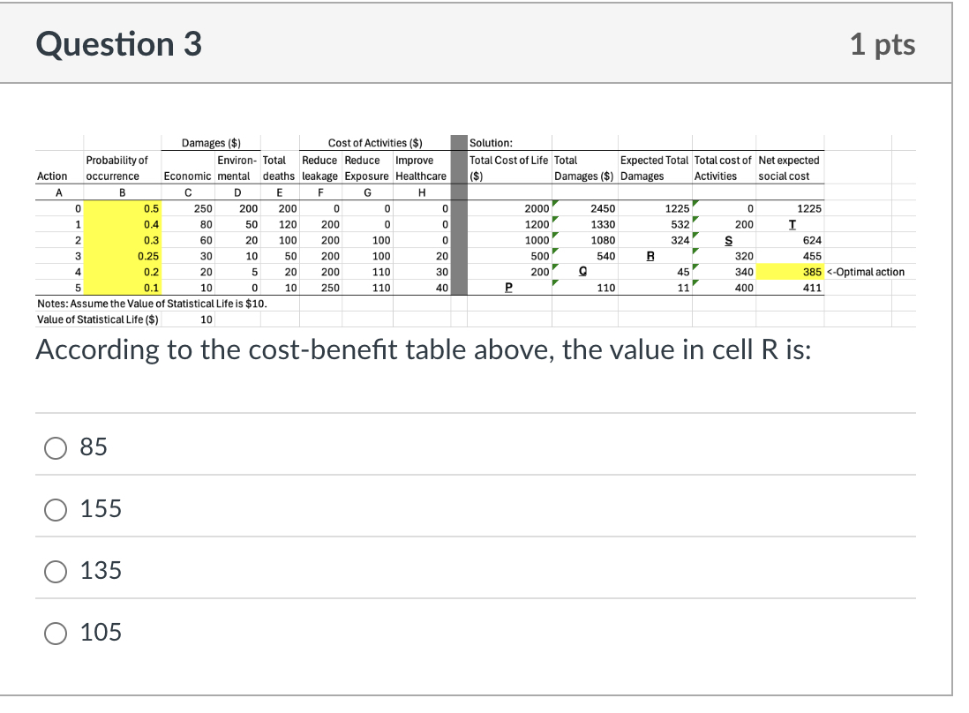This screenshot has width=969, height=713.
Task: Click the cell labeled T
Action: (x=792, y=224)
